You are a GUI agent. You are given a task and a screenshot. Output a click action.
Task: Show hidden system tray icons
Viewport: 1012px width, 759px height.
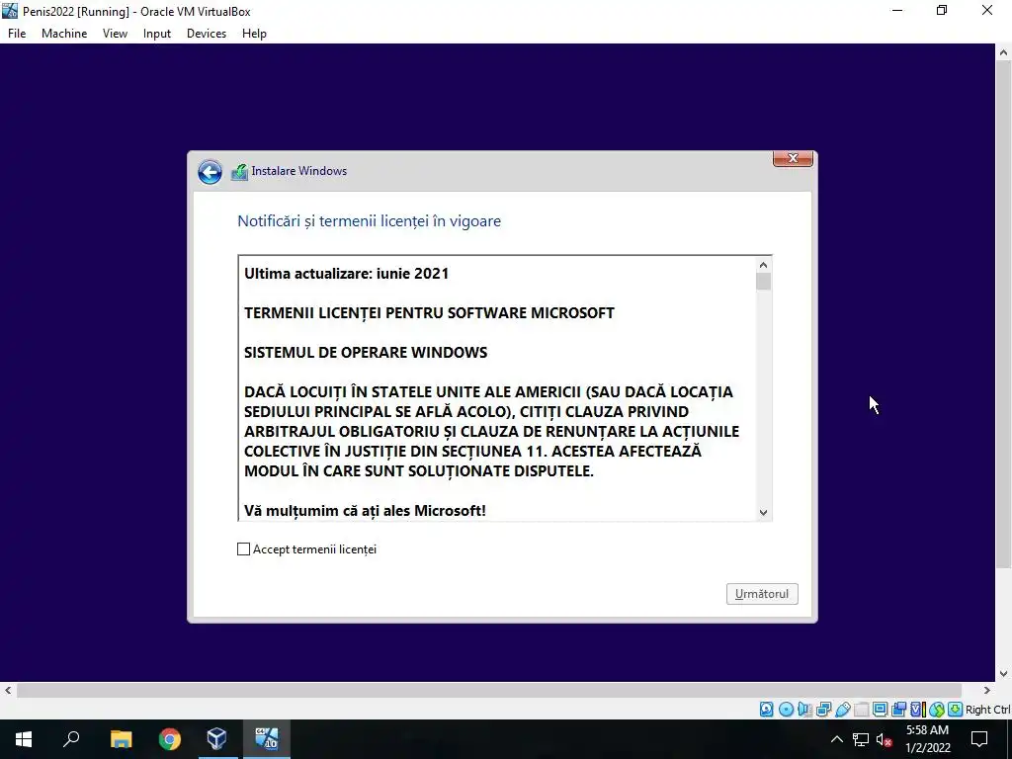click(x=836, y=739)
